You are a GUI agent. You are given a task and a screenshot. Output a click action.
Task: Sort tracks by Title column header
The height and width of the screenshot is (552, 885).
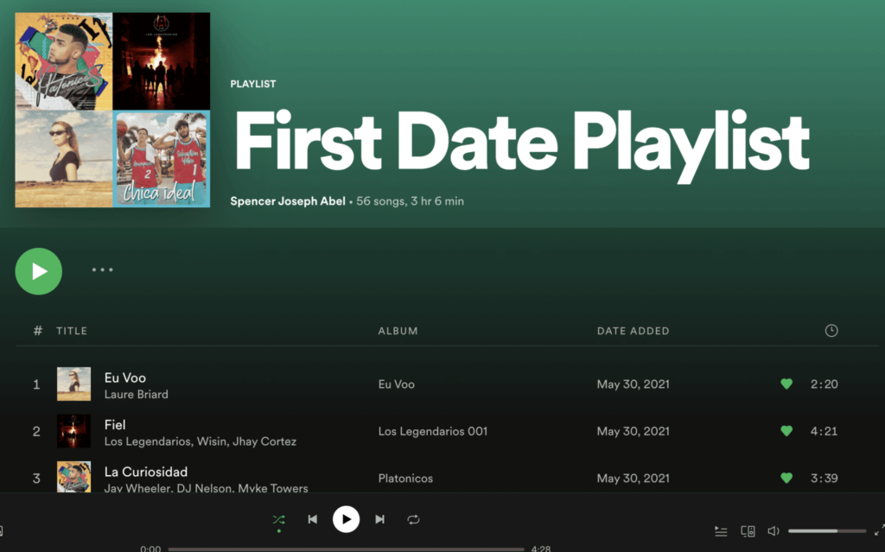pyautogui.click(x=72, y=331)
